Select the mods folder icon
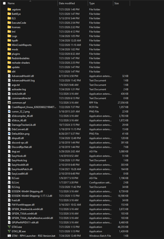 coord(9,49)
